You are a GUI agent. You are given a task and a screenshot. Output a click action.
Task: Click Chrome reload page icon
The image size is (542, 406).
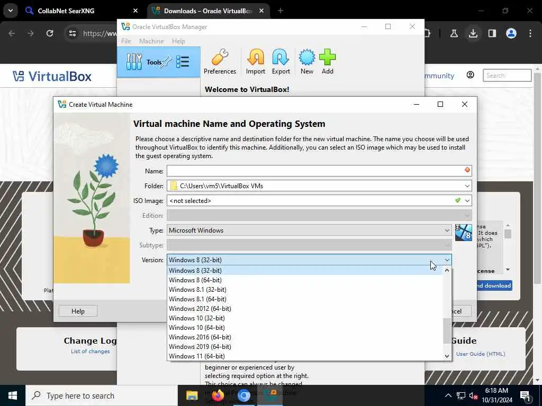point(50,33)
